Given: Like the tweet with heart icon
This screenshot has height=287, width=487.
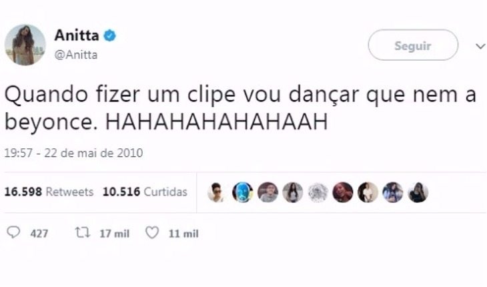Looking at the screenshot, I should pos(152,233).
